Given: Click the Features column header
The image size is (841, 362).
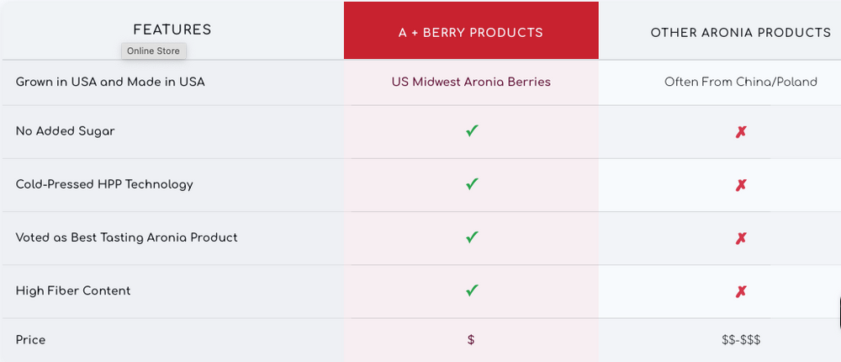Looking at the screenshot, I should [172, 29].
